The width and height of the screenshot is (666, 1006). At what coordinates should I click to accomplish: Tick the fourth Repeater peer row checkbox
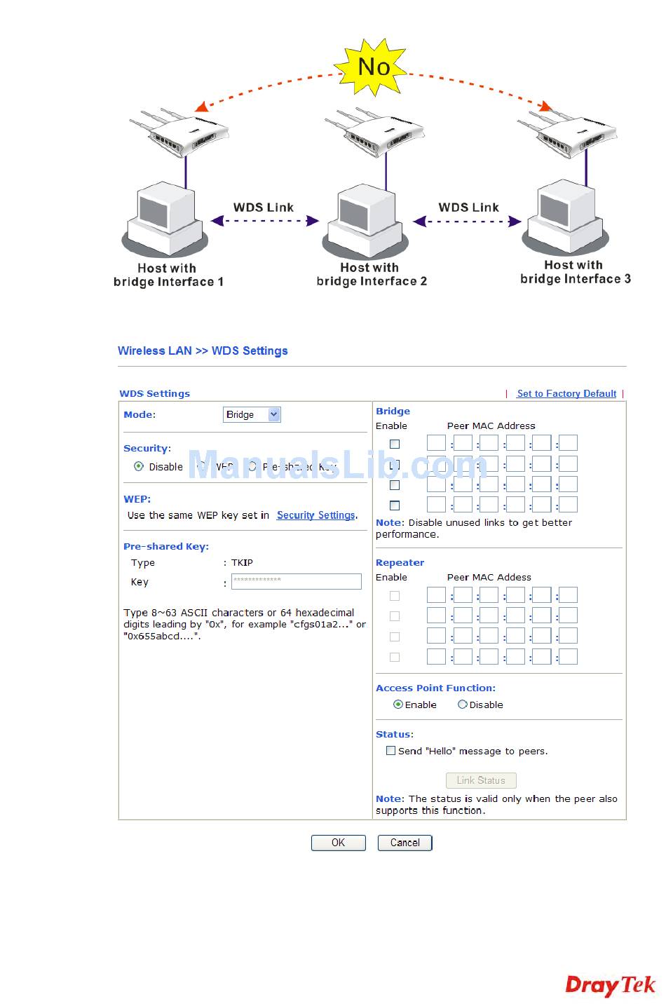pyautogui.click(x=395, y=657)
